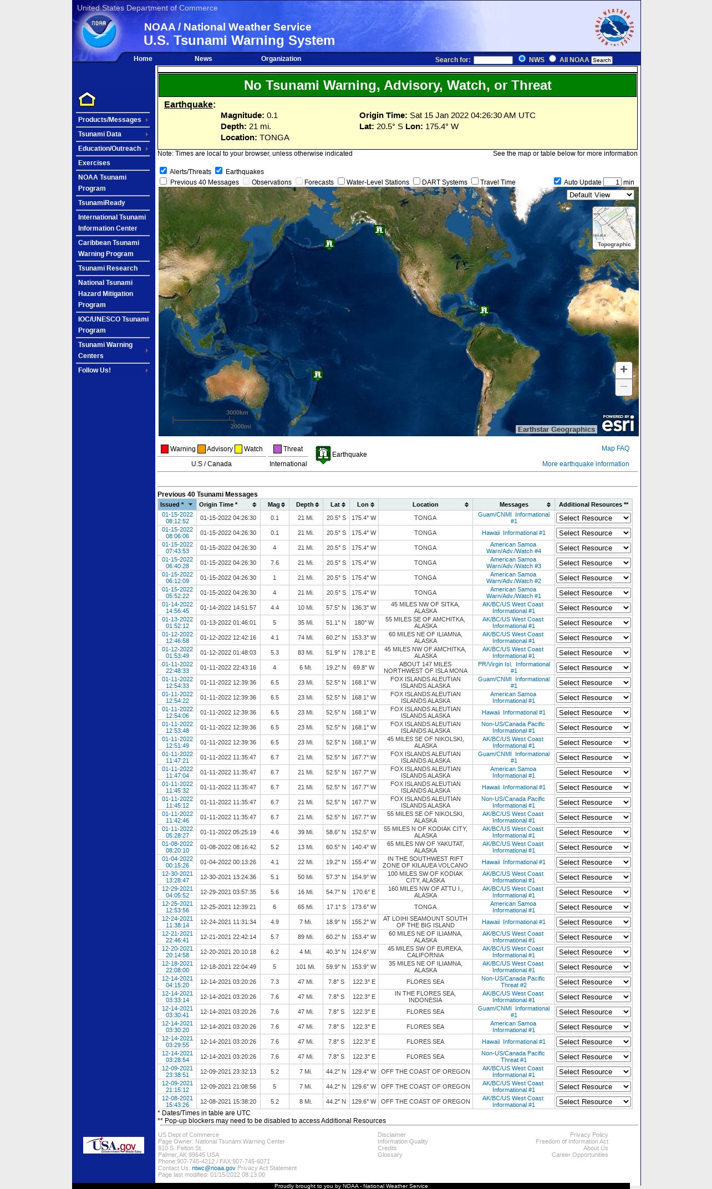The height and width of the screenshot is (1189, 712).
Task: Click the Search button
Action: 602,60
